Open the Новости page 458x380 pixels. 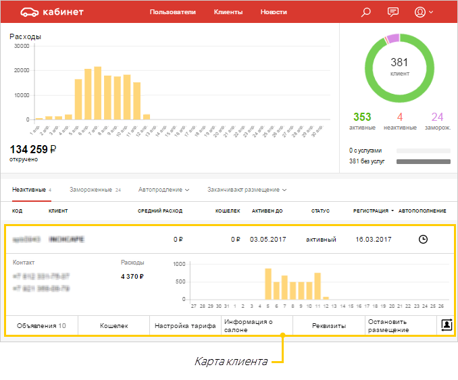pyautogui.click(x=274, y=12)
